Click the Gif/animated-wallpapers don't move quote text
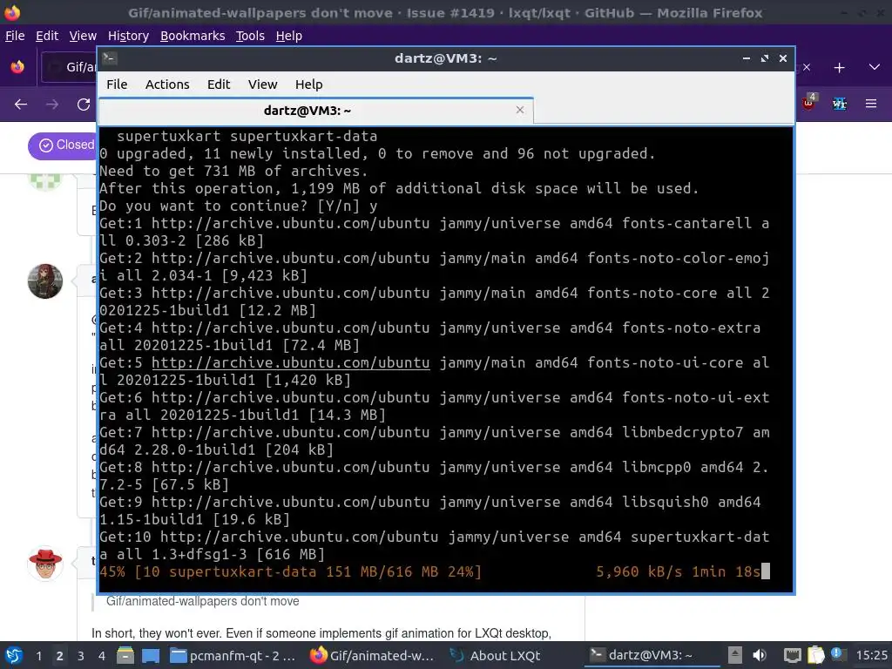 (x=202, y=601)
